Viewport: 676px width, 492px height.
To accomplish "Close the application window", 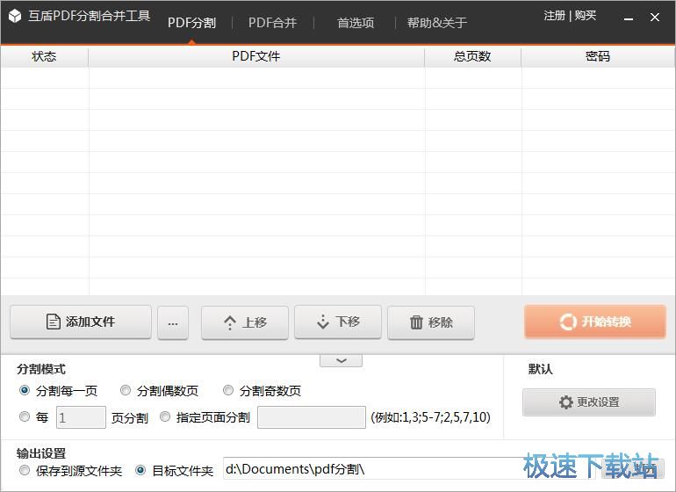I will point(655,18).
